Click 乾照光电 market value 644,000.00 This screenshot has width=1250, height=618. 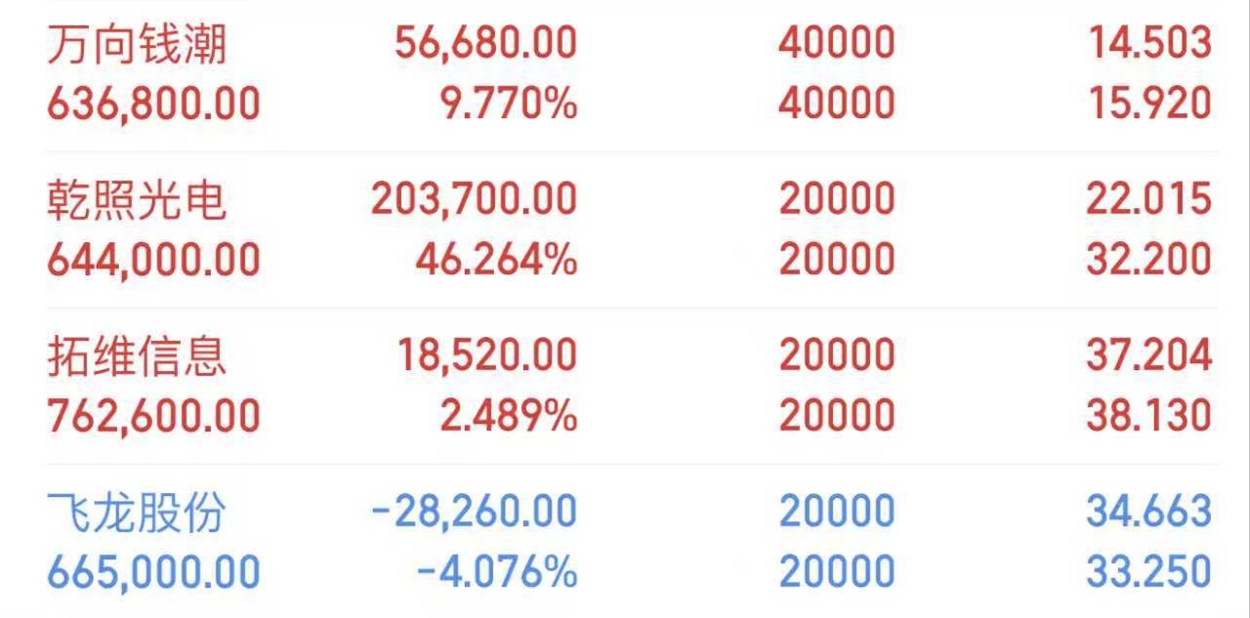pyautogui.click(x=153, y=260)
